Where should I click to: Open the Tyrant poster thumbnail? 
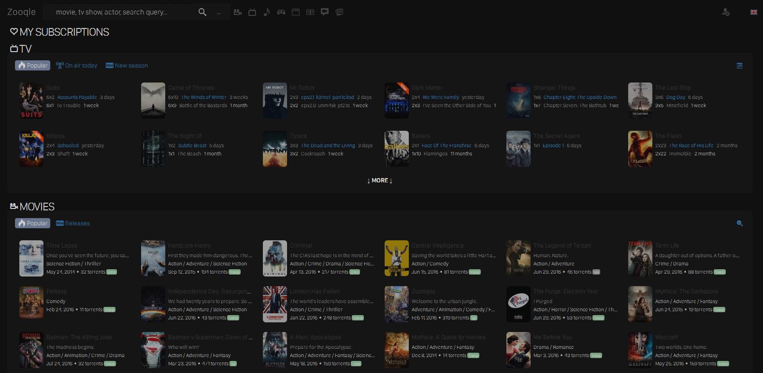(x=275, y=149)
